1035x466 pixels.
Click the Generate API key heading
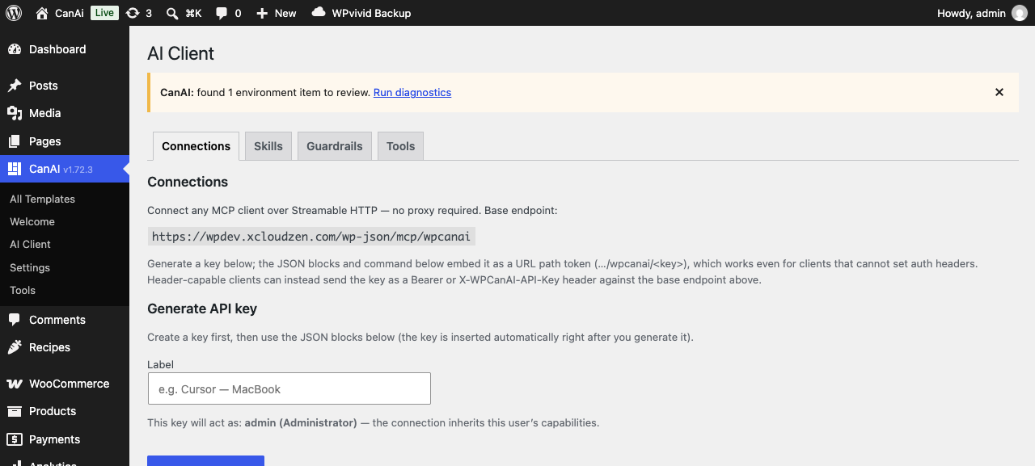(202, 309)
